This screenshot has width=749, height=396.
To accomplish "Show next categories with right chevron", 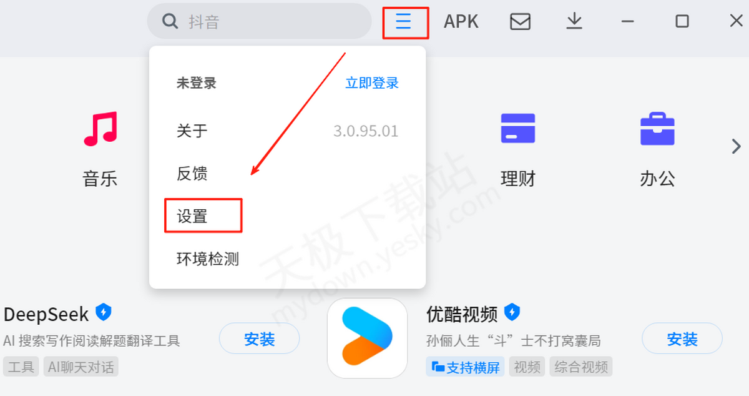I will pyautogui.click(x=737, y=146).
